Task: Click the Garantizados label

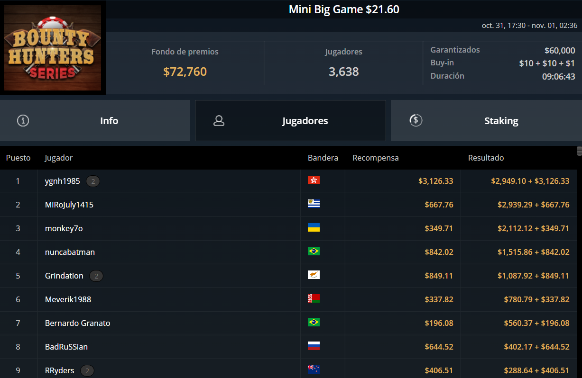Action: coord(455,50)
